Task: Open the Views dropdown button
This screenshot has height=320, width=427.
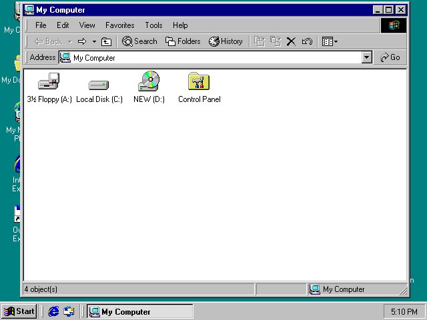Action: pos(330,41)
